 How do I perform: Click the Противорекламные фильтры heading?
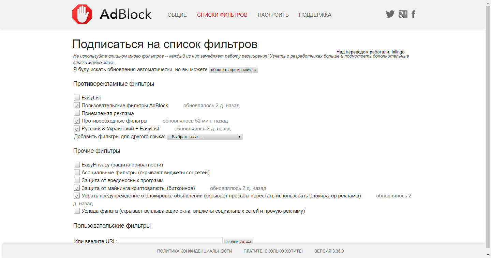point(114,84)
